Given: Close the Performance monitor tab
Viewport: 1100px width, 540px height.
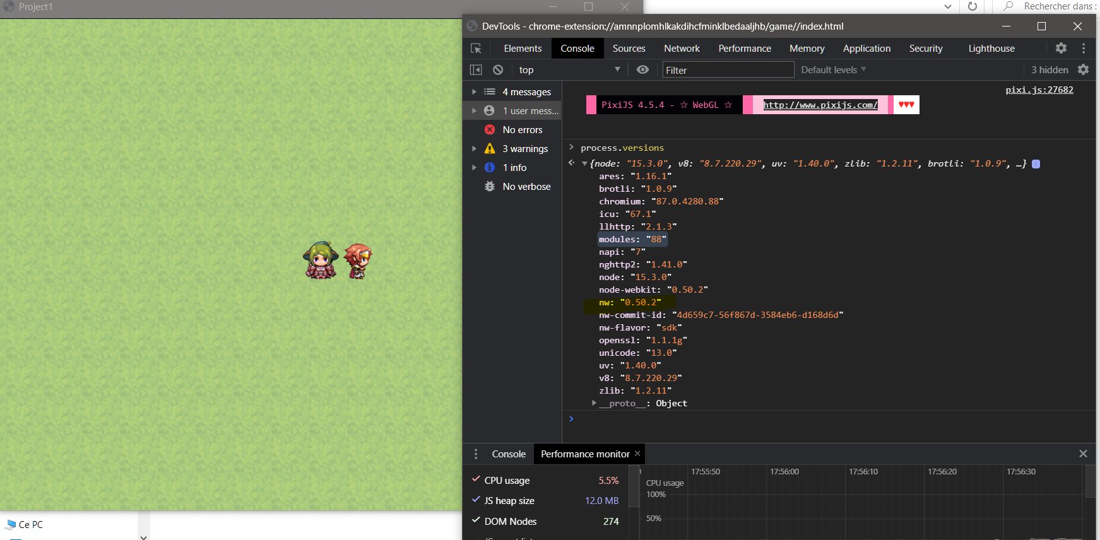Looking at the screenshot, I should [x=637, y=454].
